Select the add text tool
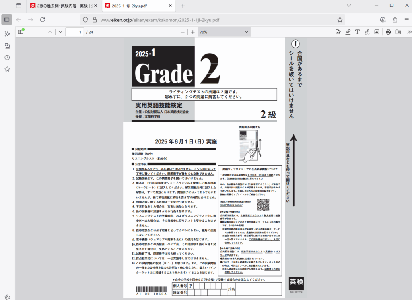The image size is (412, 300). point(357,32)
